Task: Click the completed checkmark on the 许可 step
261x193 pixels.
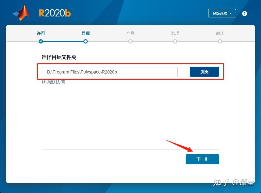Action: click(x=41, y=41)
